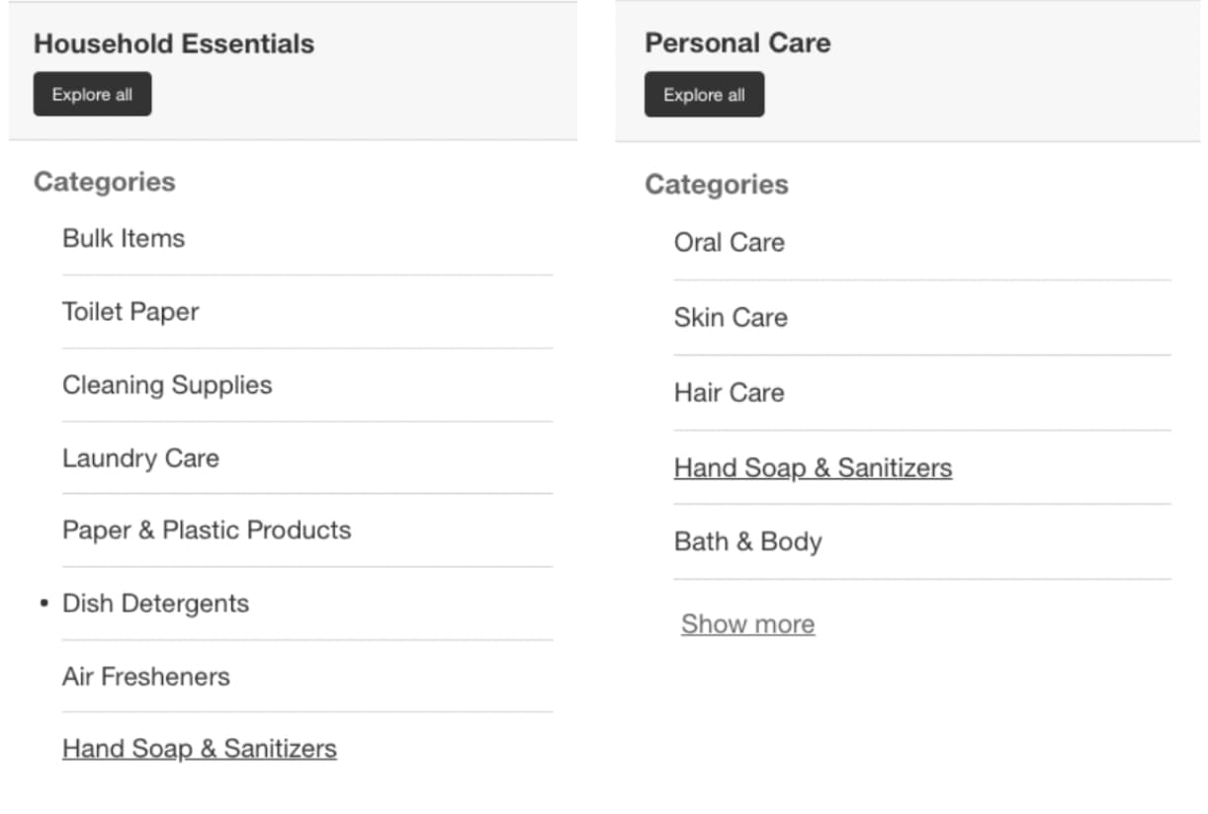
Task: Click the Household Essentials heading
Action: click(x=172, y=43)
